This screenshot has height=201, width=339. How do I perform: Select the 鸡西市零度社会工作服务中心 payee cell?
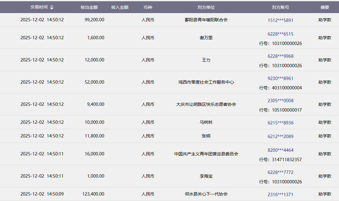(x=206, y=82)
